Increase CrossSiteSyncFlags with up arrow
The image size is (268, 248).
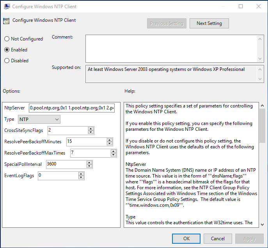click(x=91, y=129)
